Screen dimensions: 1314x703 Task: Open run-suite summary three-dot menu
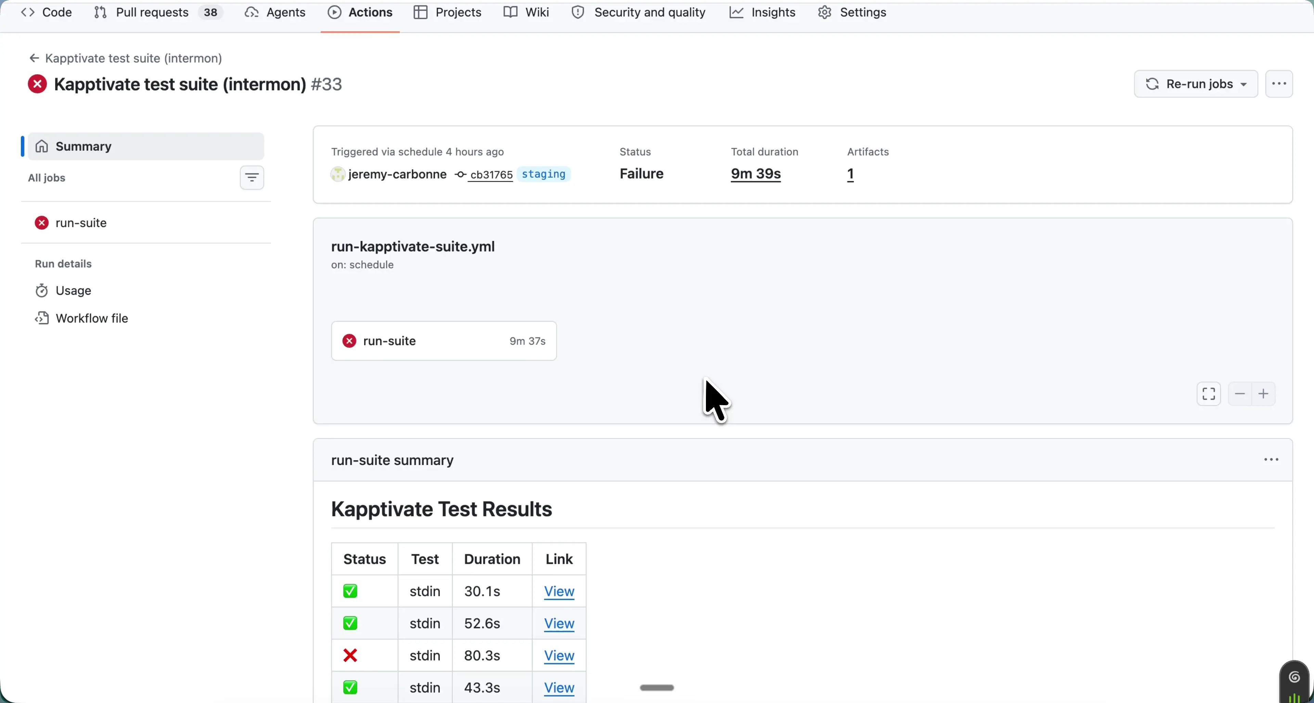click(x=1271, y=460)
